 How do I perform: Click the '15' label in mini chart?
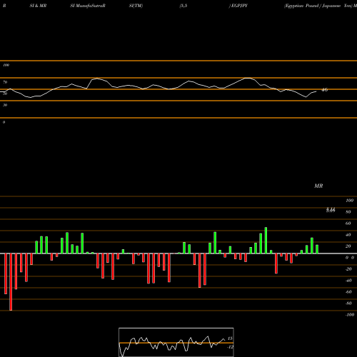click(230, 338)
